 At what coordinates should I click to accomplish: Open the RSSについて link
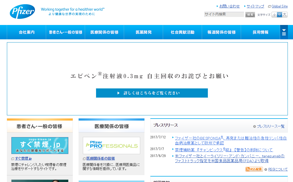[x=278, y=169]
